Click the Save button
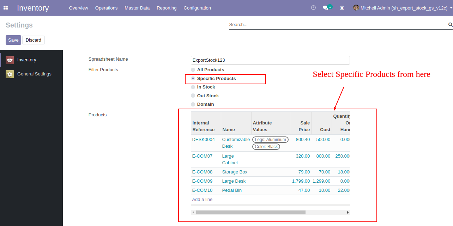The width and height of the screenshot is (453, 226). pyautogui.click(x=13, y=40)
